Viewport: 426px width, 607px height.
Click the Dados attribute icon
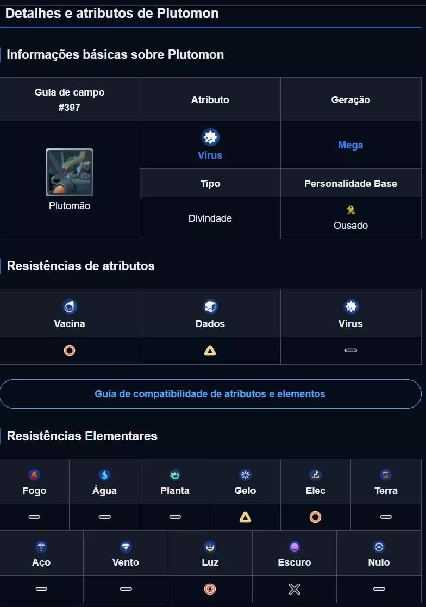tap(210, 306)
